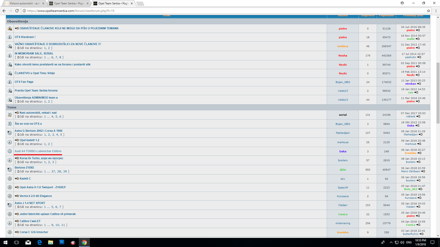Image resolution: width=440 pixels, height=247 pixels.
Task: Open topic OTS Kisobrani !
Action: click(25, 37)
